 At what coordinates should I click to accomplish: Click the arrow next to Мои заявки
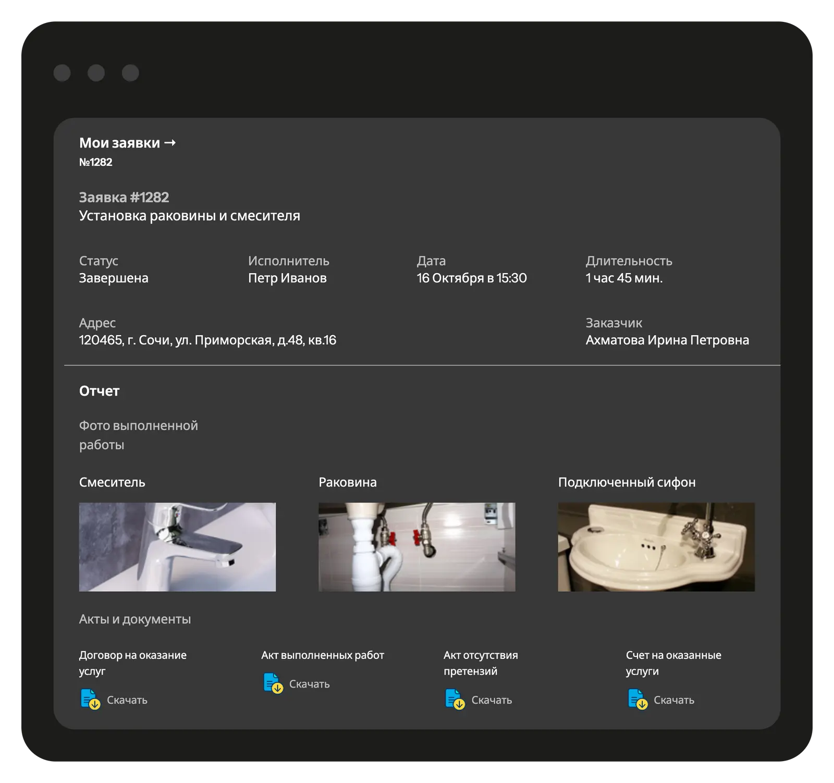click(x=170, y=143)
